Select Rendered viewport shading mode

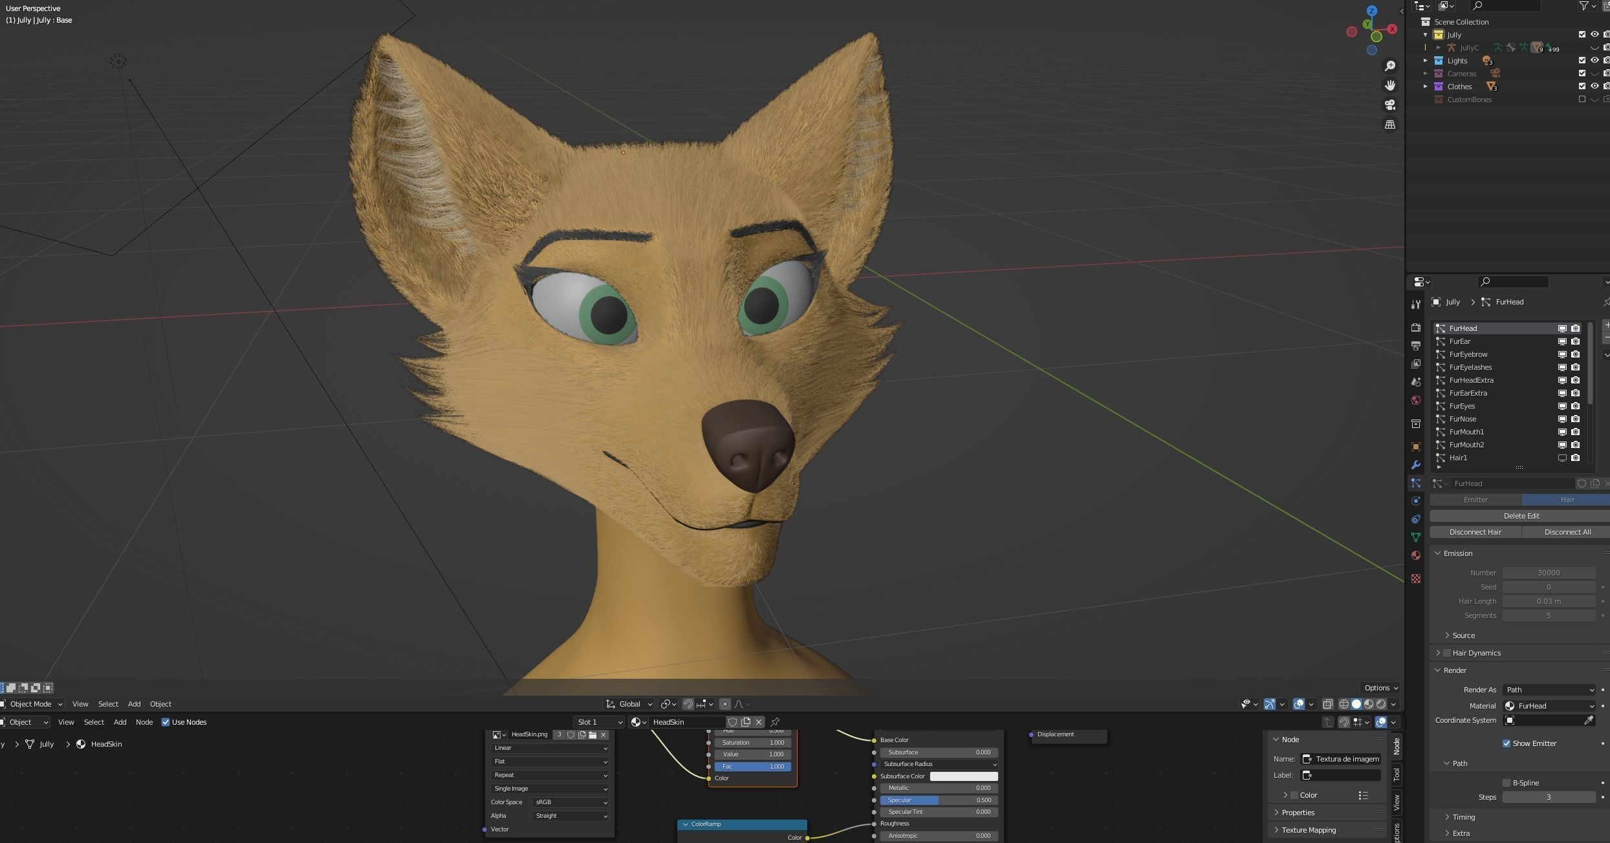[1381, 704]
